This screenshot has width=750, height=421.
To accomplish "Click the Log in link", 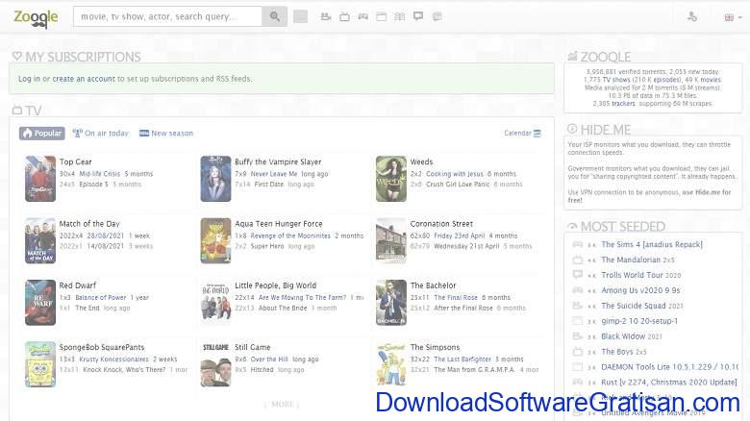I will [x=29, y=79].
